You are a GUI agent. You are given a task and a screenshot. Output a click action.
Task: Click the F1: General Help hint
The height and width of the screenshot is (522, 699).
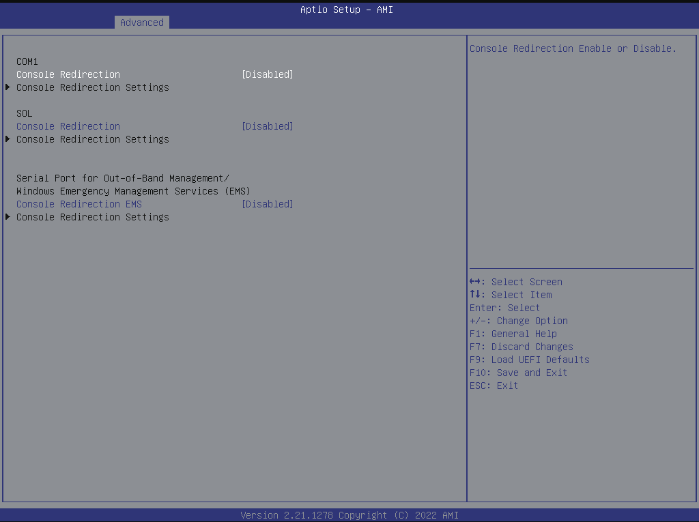[513, 334]
